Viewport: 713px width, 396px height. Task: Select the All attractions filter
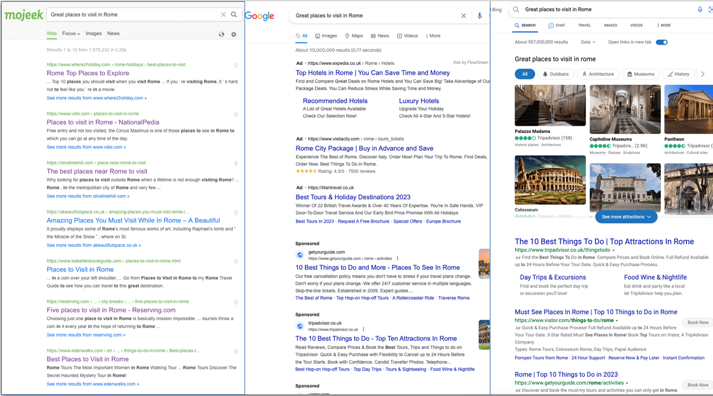click(525, 74)
